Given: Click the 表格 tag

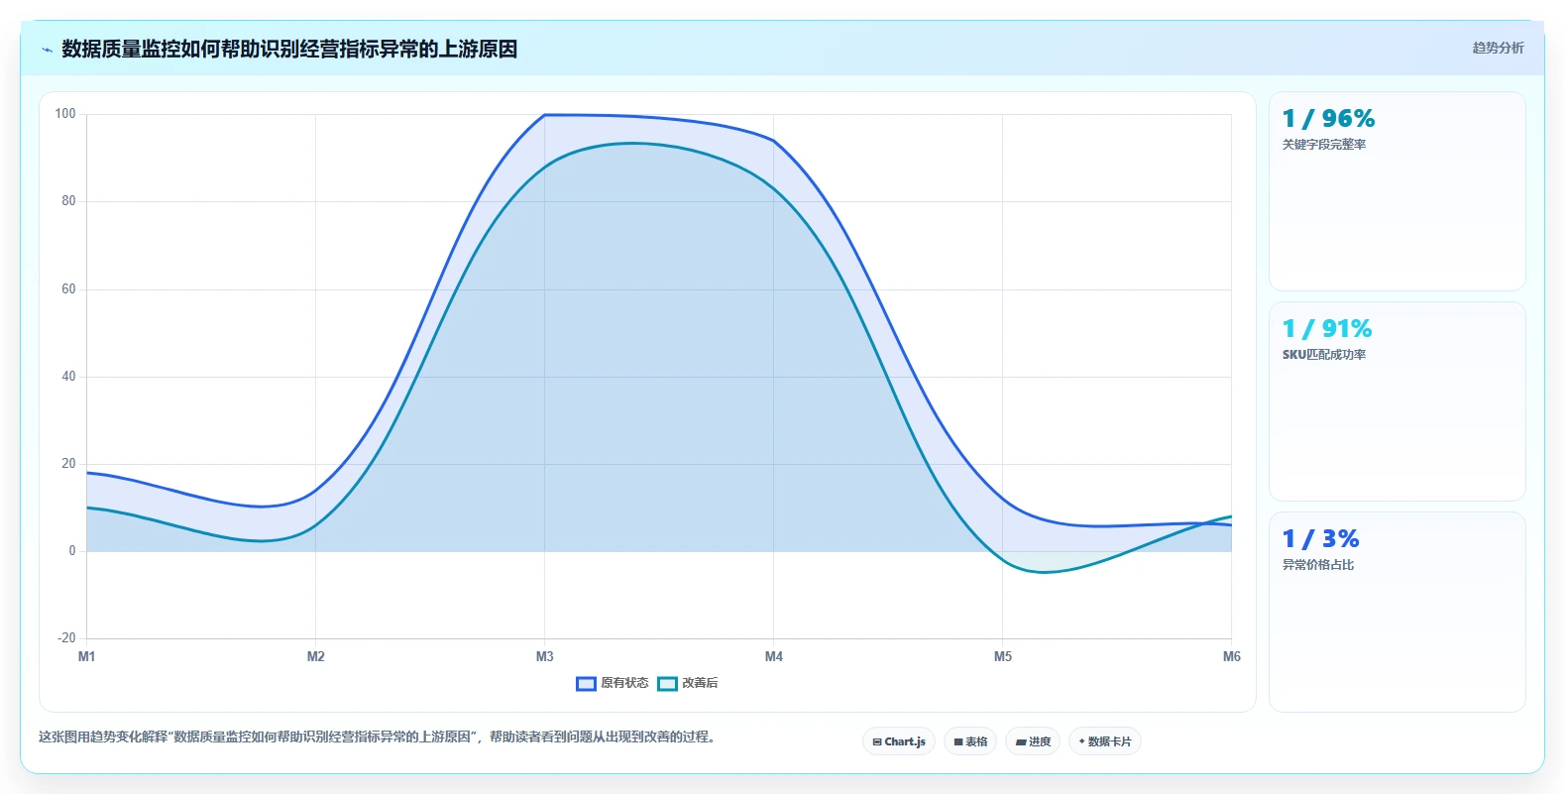Looking at the screenshot, I should 970,741.
